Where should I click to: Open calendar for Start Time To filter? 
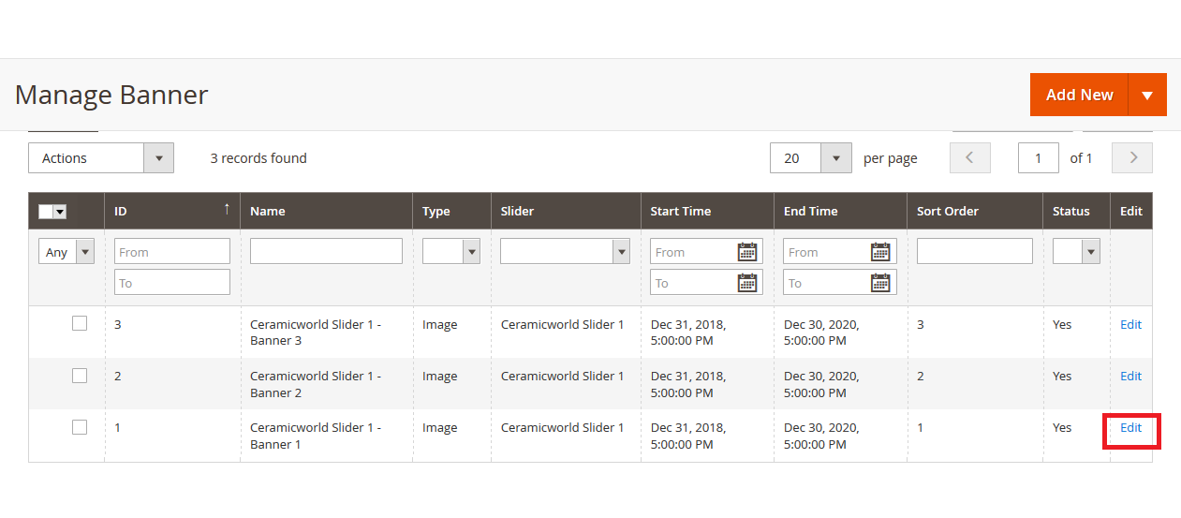[746, 283]
